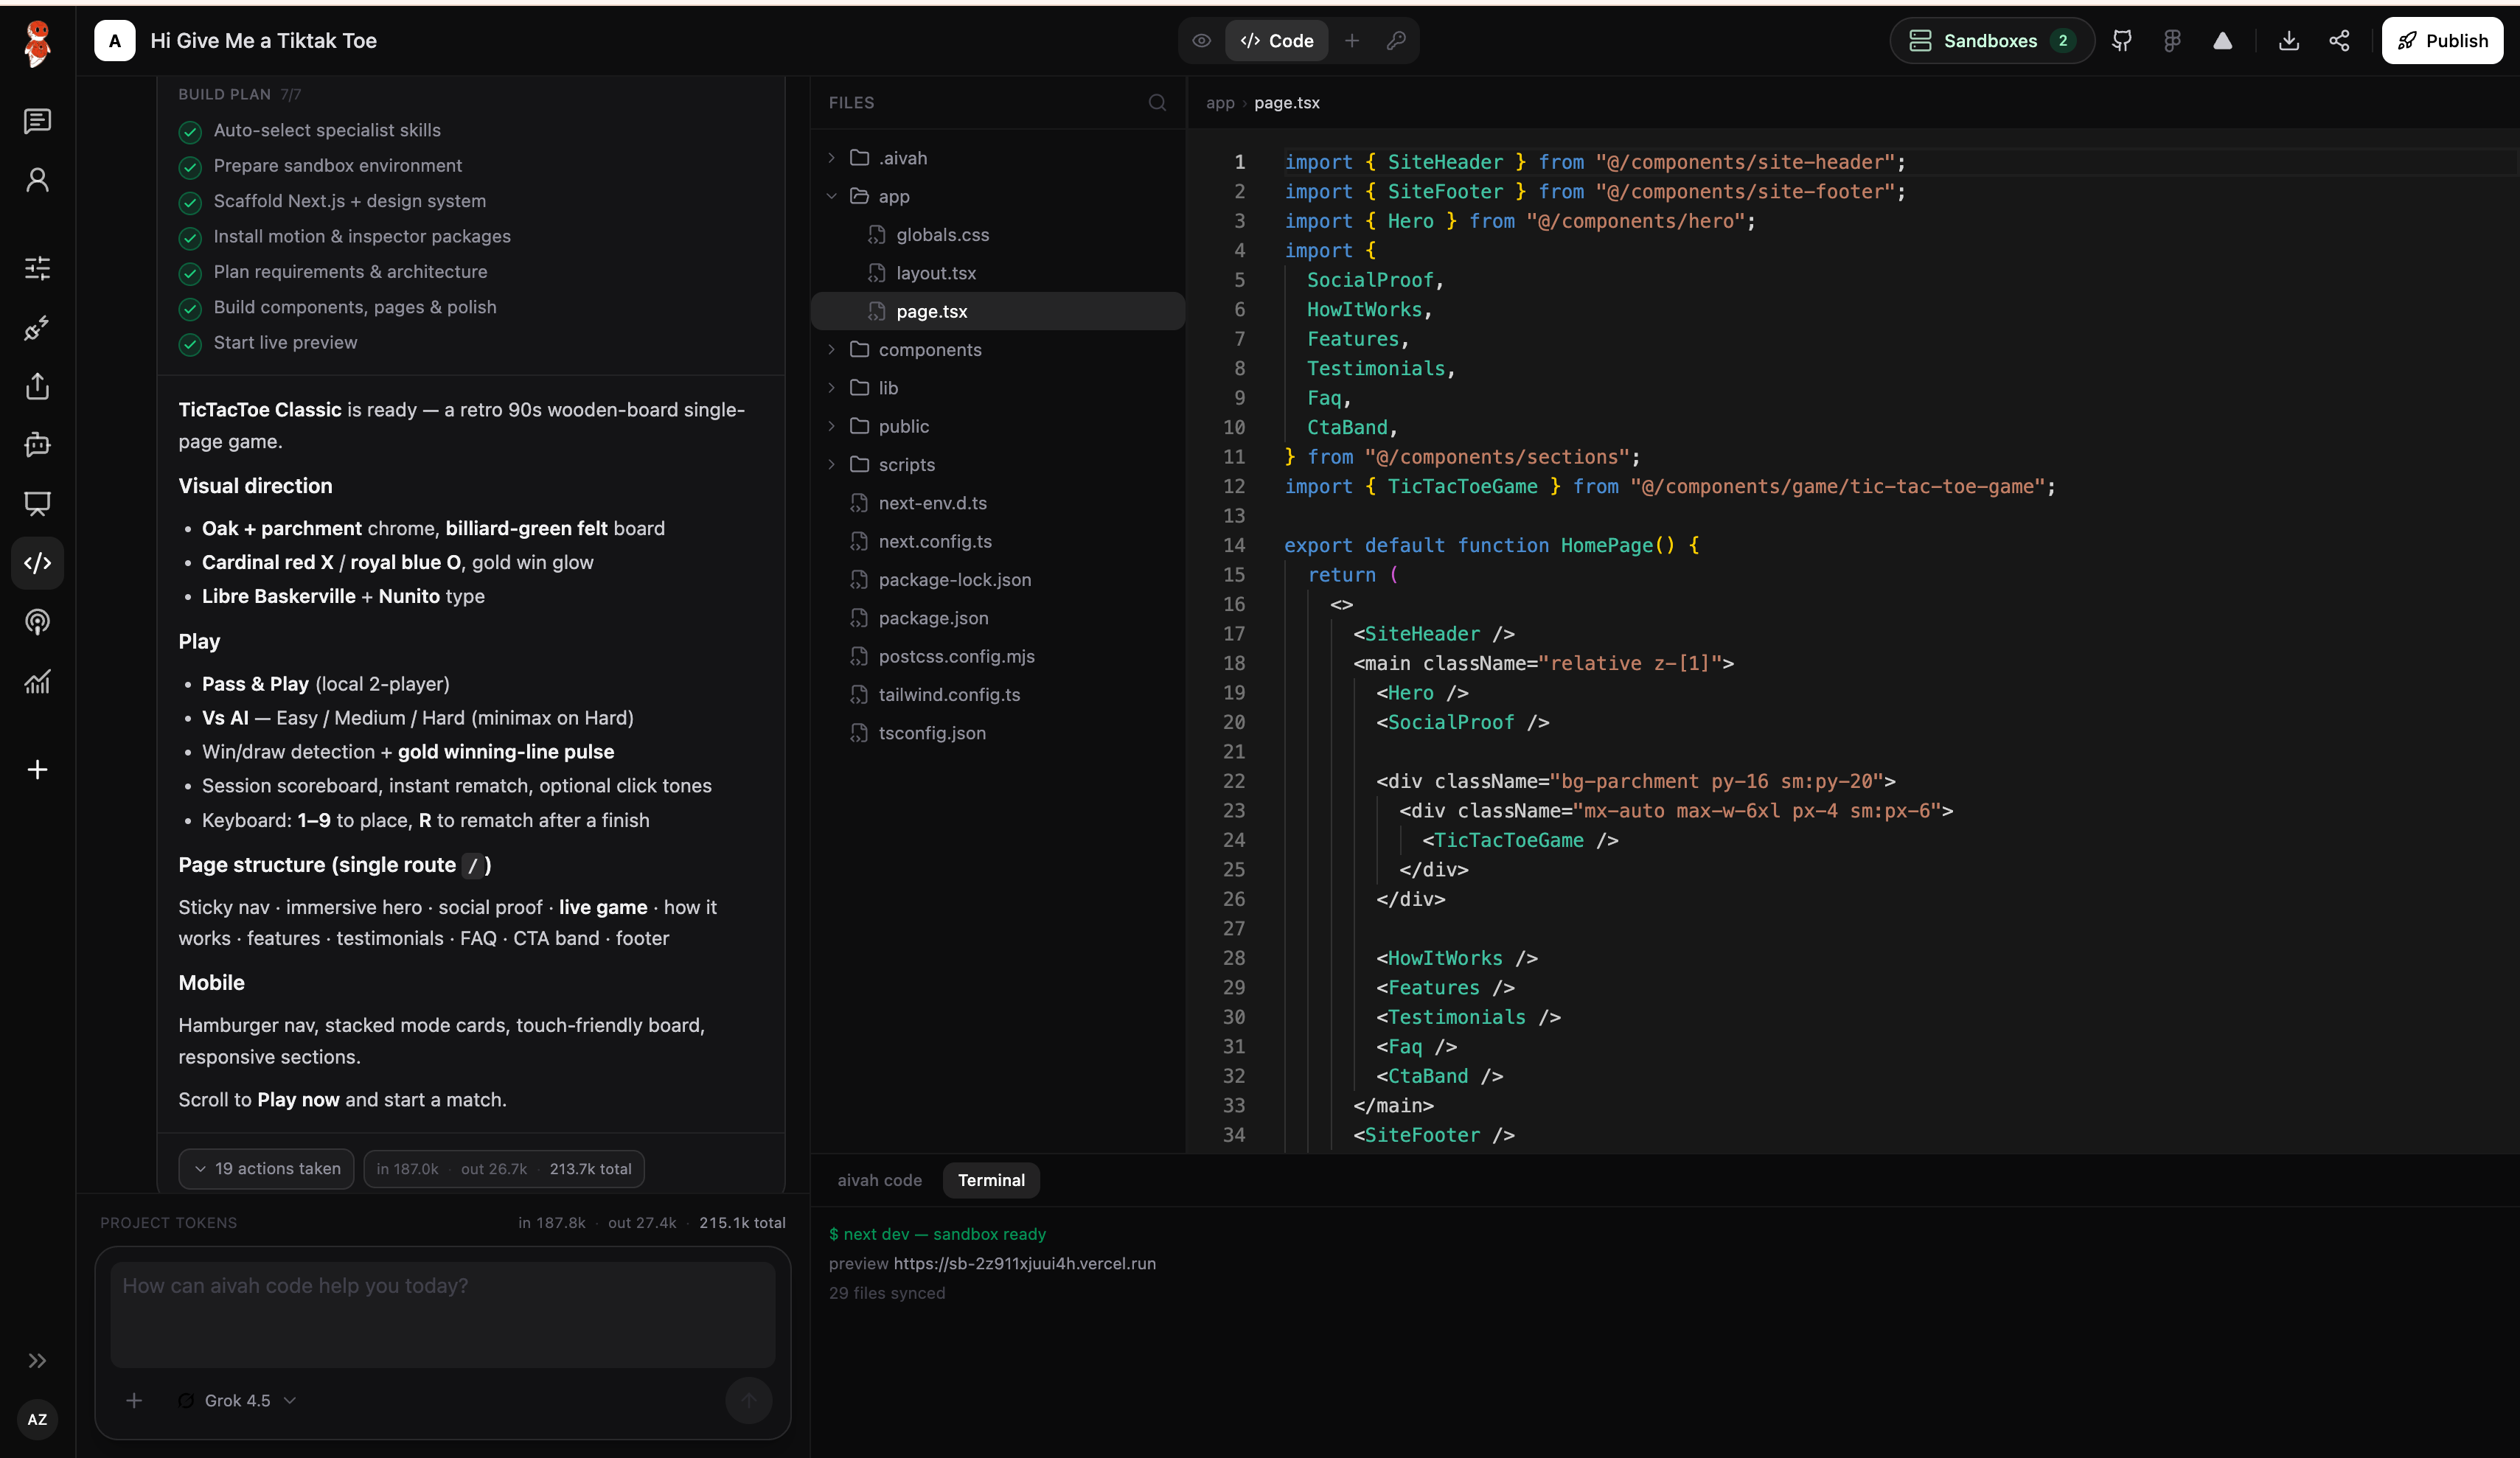Click the project avatar letter A
This screenshot has height=1458, width=2520.
pyautogui.click(x=115, y=41)
